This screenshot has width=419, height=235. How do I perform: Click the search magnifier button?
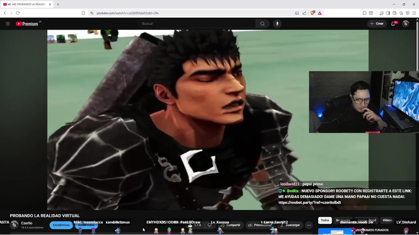click(x=263, y=23)
